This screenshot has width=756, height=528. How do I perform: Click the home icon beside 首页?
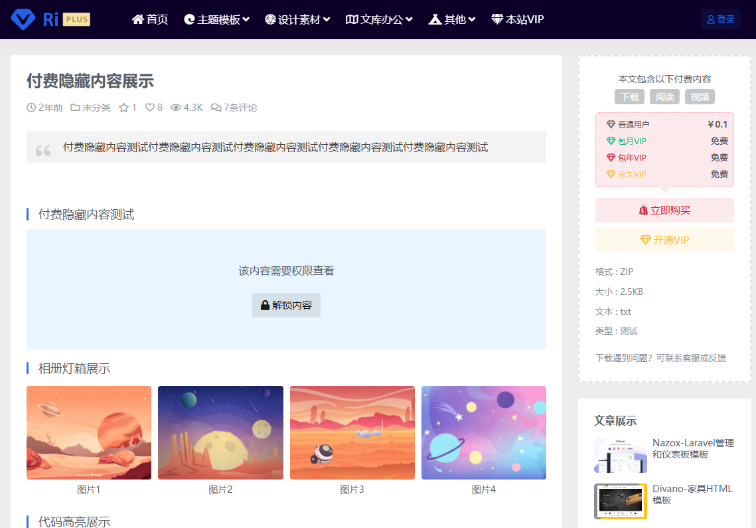[x=138, y=19]
